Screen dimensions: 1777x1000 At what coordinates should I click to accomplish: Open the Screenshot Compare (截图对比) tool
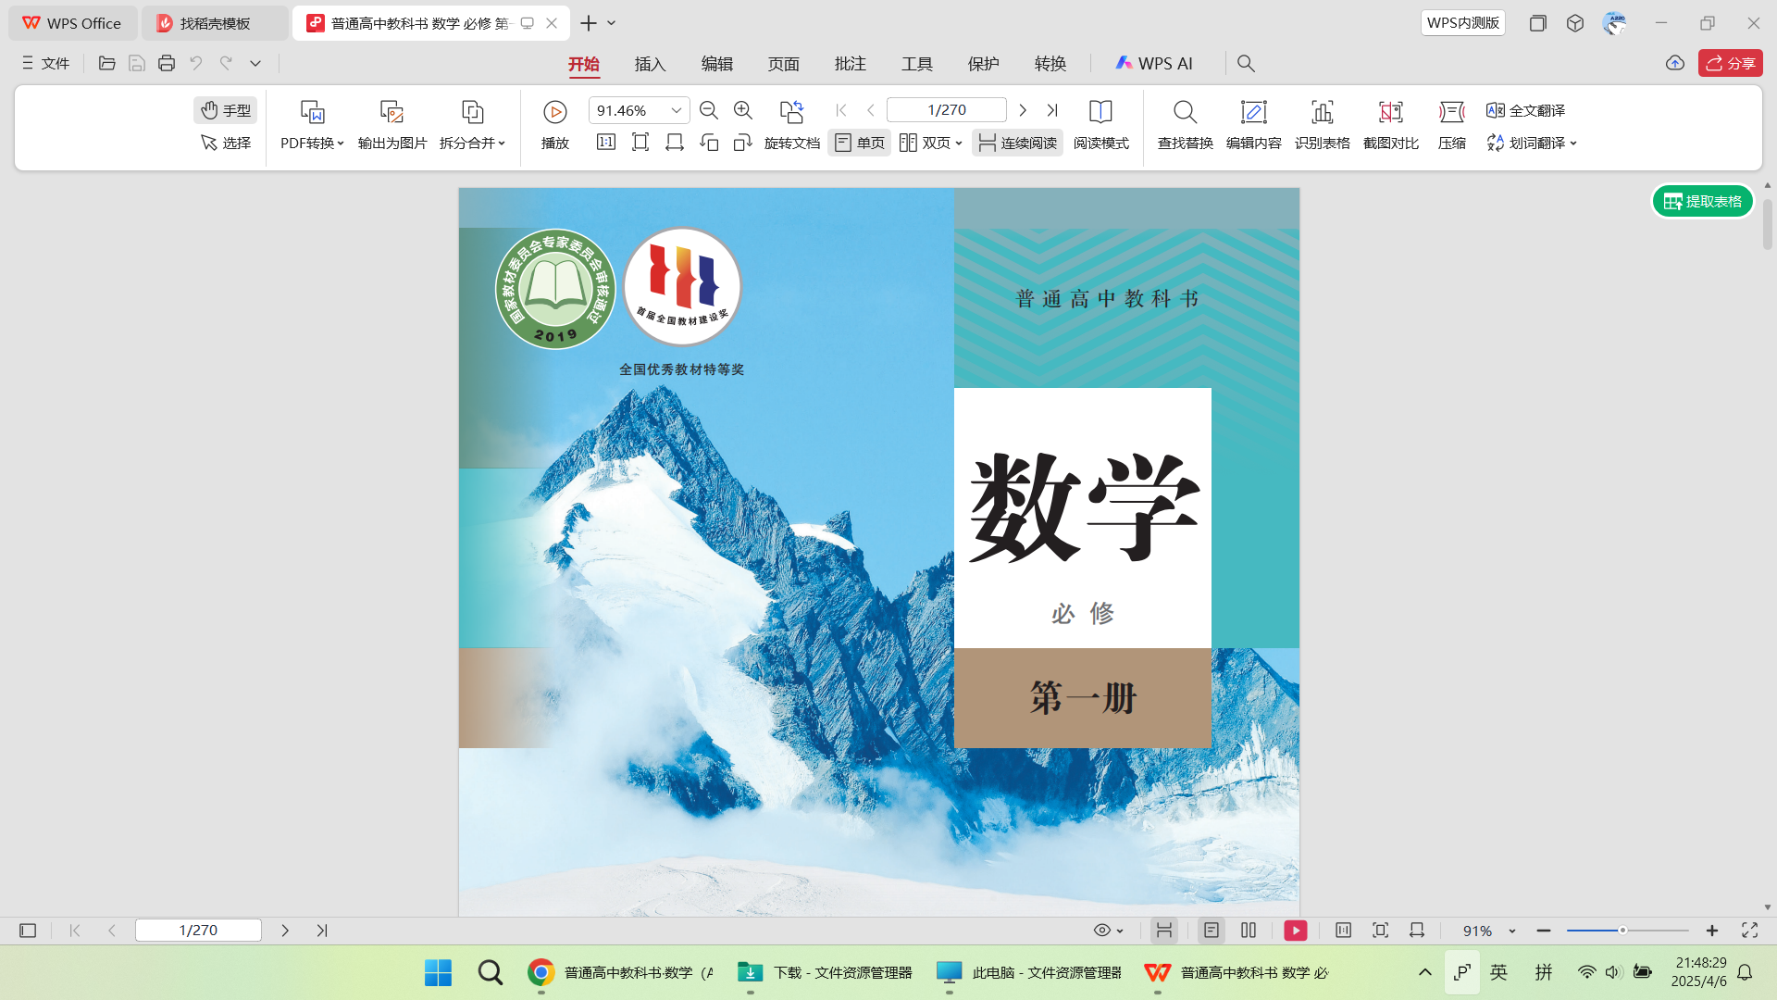click(x=1390, y=112)
